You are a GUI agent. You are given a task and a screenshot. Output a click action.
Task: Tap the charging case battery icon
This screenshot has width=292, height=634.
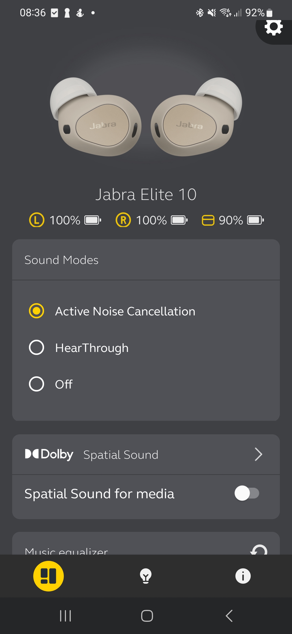click(208, 220)
